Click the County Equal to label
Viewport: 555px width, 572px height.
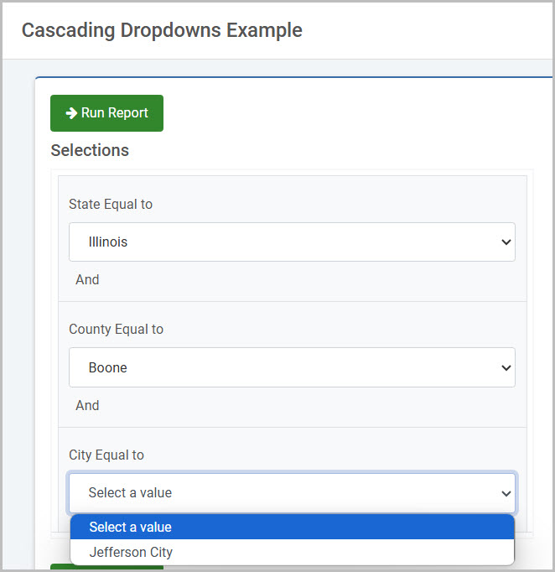pos(116,330)
